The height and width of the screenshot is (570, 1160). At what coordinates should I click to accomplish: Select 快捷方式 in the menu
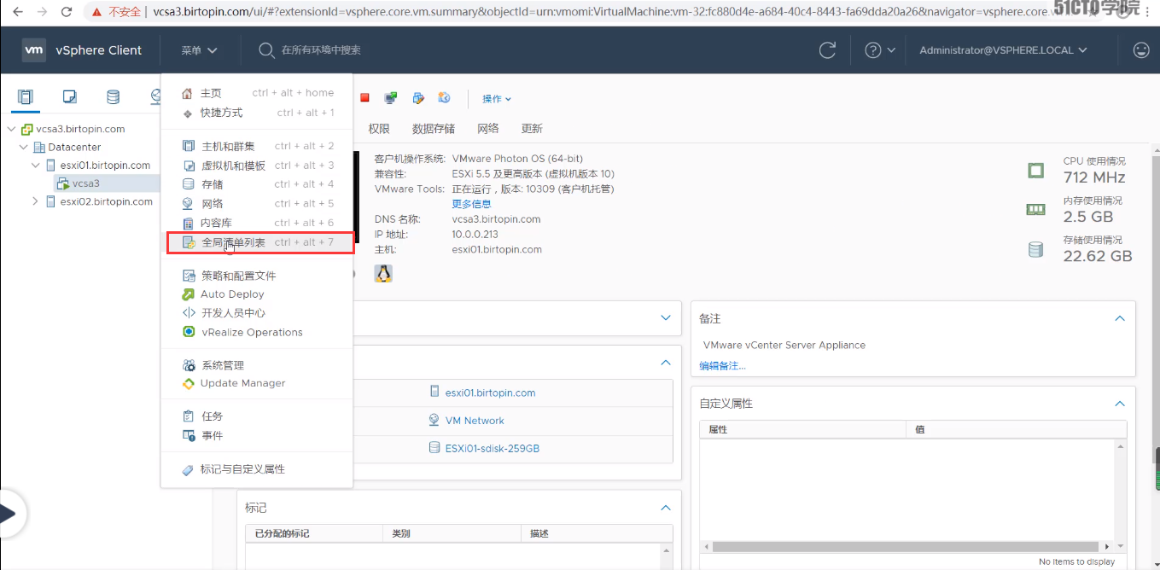click(x=257, y=113)
